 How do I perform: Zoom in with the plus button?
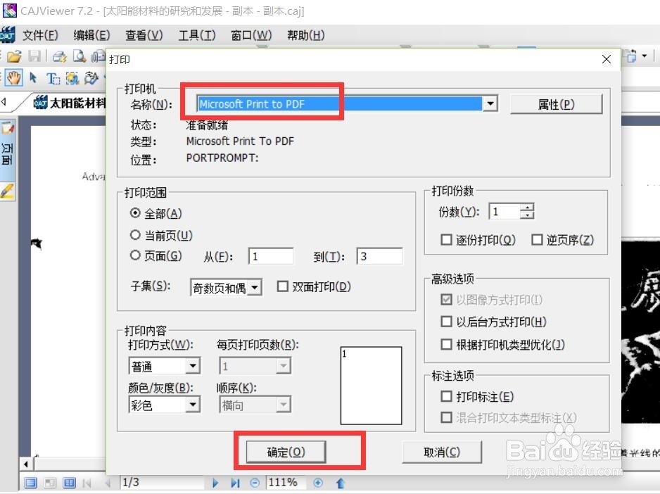(318, 483)
